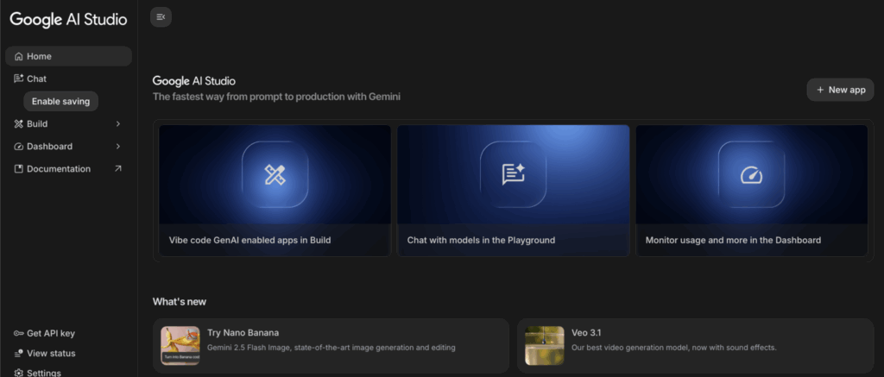
Task: Click the Build tools icon in sidebar
Action: 18,124
